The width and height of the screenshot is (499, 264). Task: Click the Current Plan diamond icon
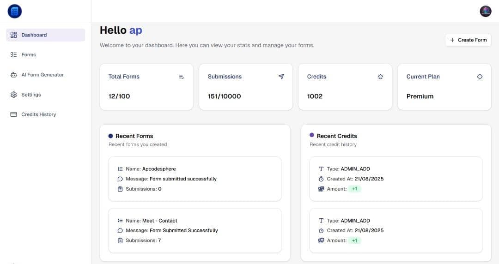click(x=480, y=77)
